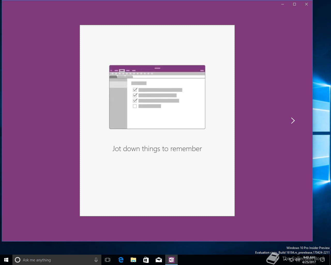Screen dimensions: 331x265
Task: Click the Jot down things to remember text
Action: tap(157, 149)
